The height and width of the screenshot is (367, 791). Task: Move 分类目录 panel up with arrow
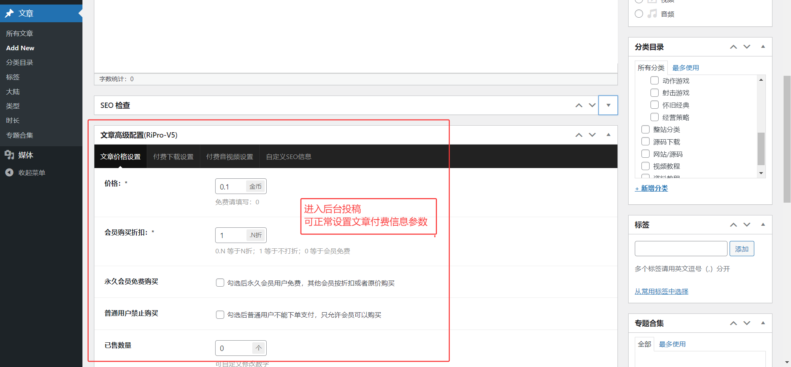[733, 47]
